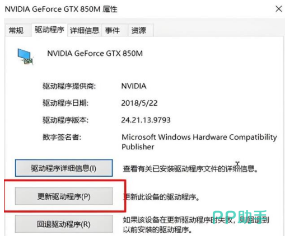285x236 pixels.
Task: Click the 更新驱动程序(P) button
Action: (64, 196)
